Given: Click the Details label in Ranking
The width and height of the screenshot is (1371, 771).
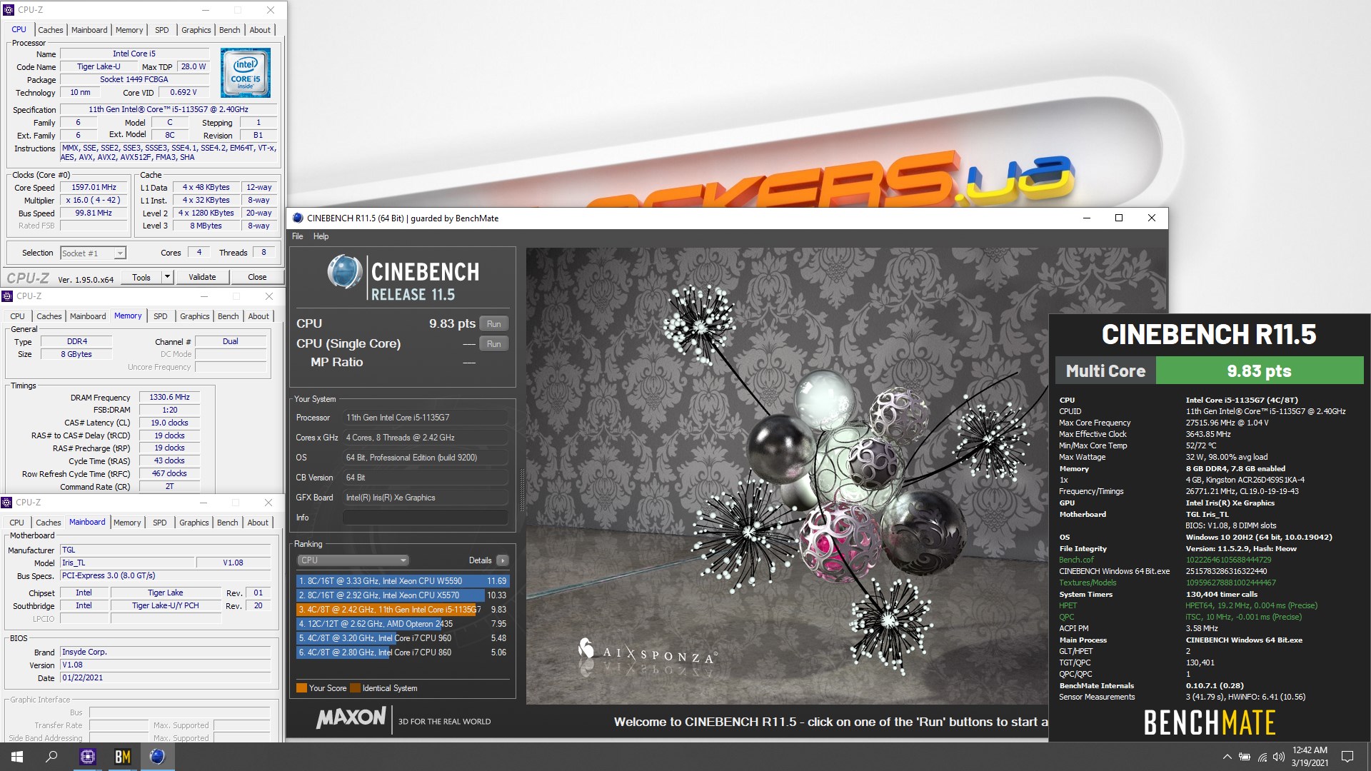Looking at the screenshot, I should [480, 560].
